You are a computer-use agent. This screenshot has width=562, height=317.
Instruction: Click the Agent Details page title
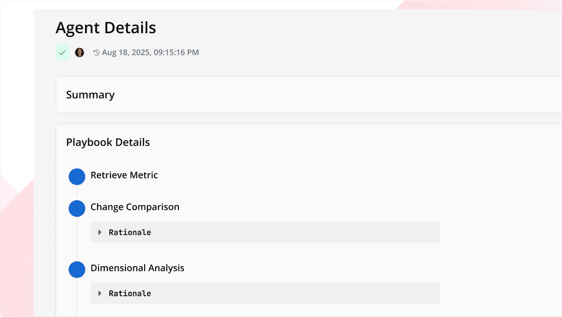(x=106, y=28)
